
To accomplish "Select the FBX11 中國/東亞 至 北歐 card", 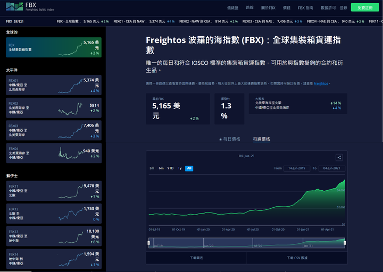I will click(54, 191).
